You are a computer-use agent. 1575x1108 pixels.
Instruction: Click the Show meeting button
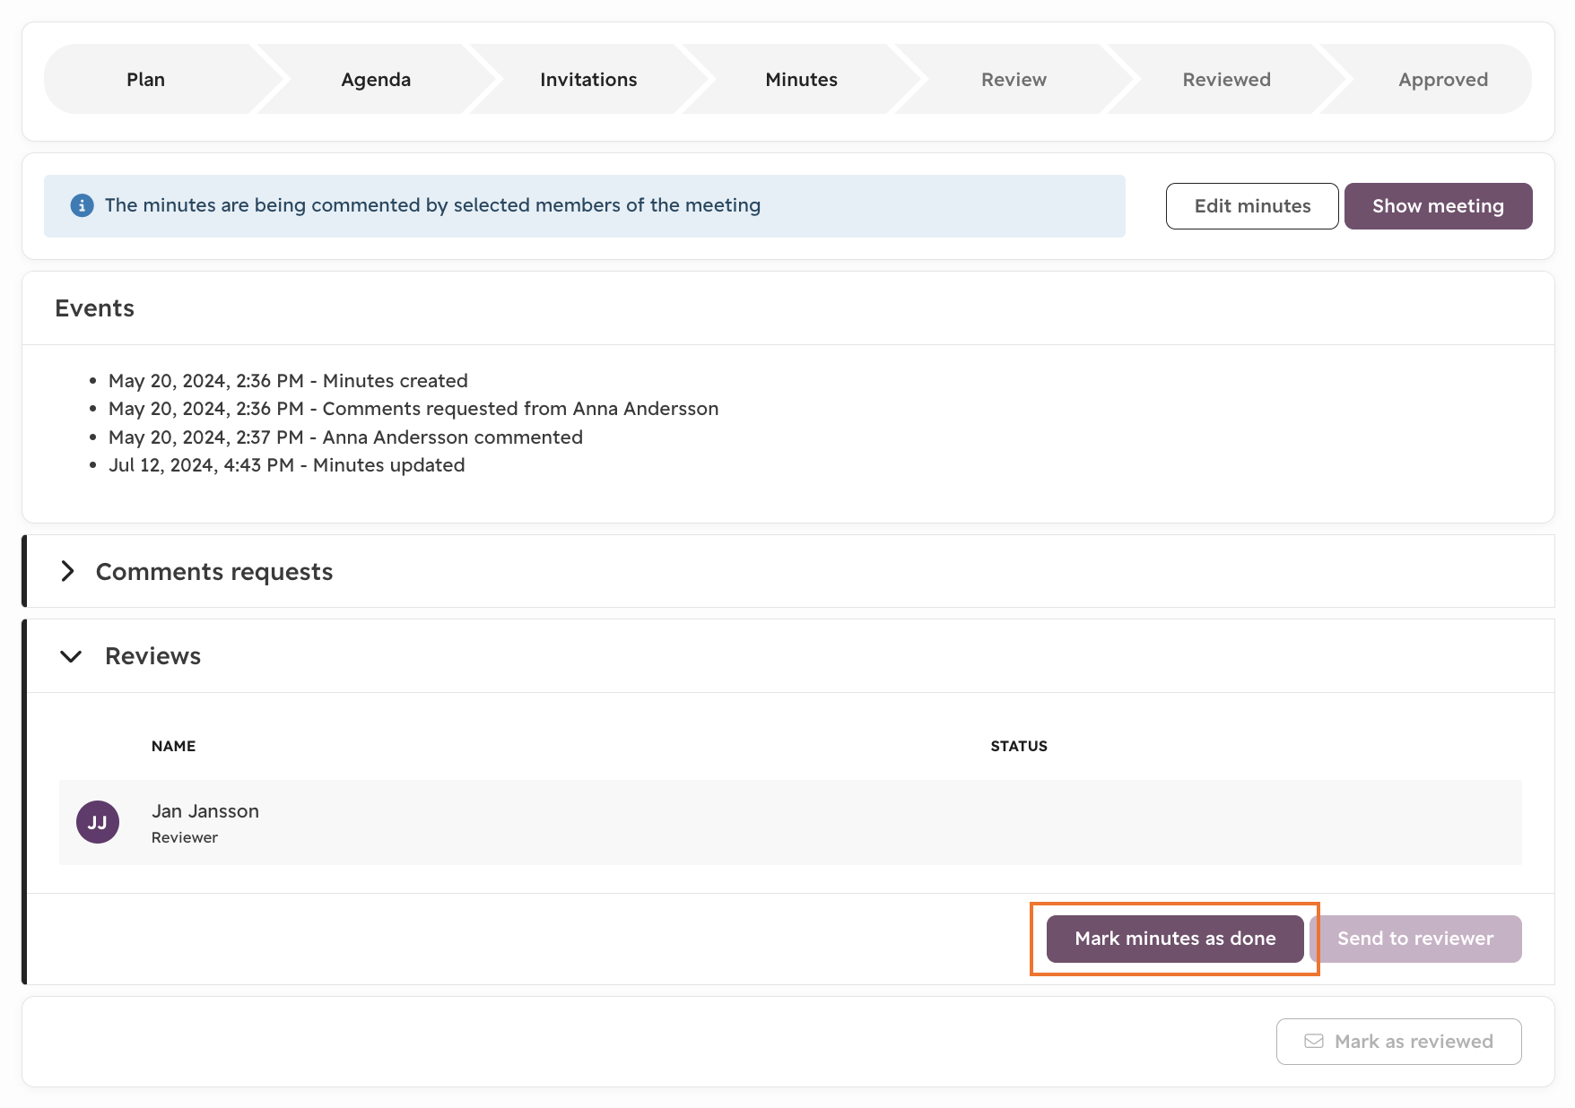pyautogui.click(x=1438, y=206)
